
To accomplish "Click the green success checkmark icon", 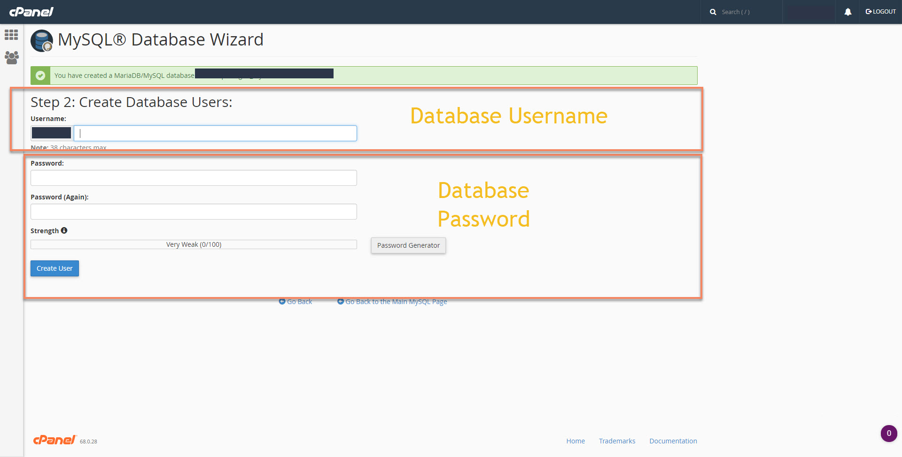I will (x=40, y=76).
